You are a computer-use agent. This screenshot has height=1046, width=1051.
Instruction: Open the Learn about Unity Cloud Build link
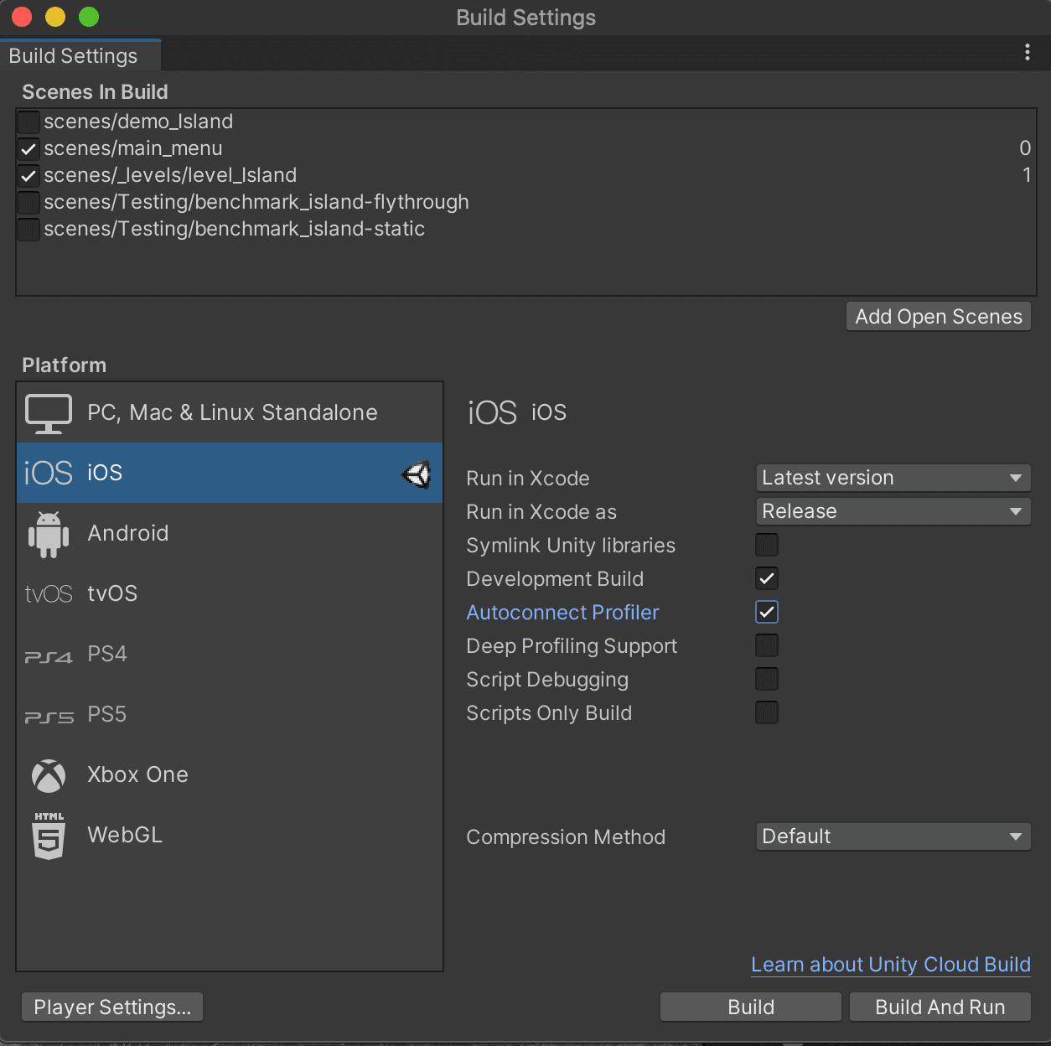click(x=890, y=965)
